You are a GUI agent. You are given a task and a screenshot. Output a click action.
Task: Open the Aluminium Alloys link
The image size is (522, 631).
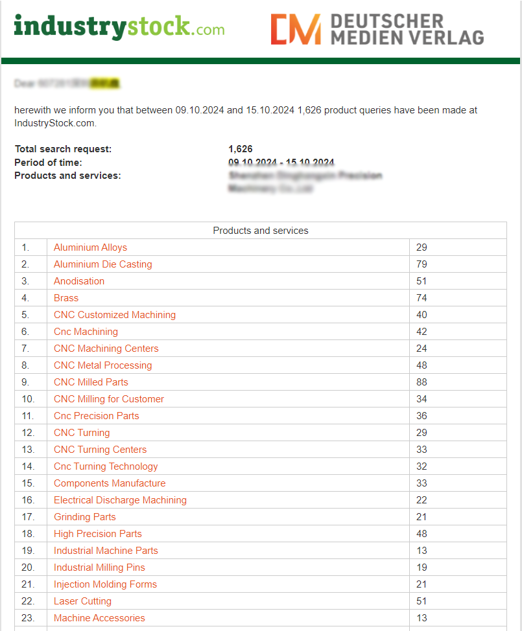pos(90,247)
